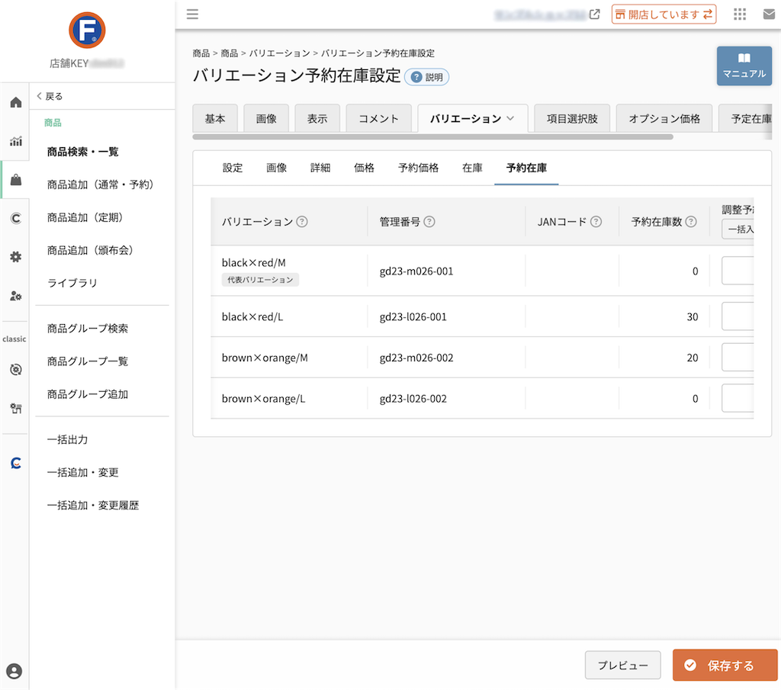
Task: Open 商品検索・一覧 in sidebar
Action: click(82, 152)
